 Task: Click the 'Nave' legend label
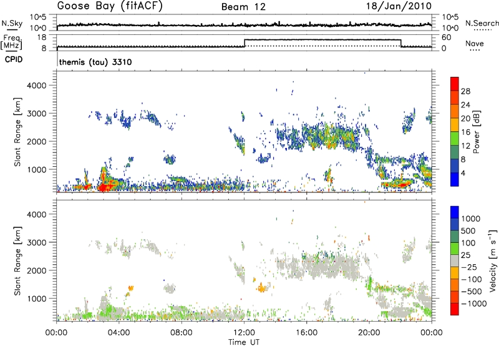point(474,44)
